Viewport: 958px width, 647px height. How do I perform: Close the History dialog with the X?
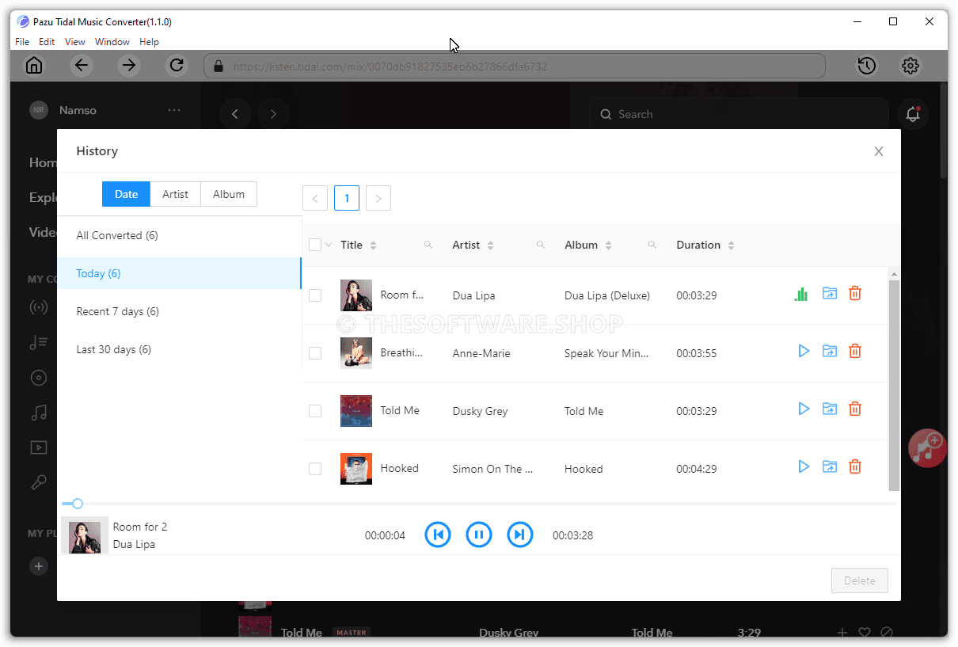pyautogui.click(x=879, y=151)
